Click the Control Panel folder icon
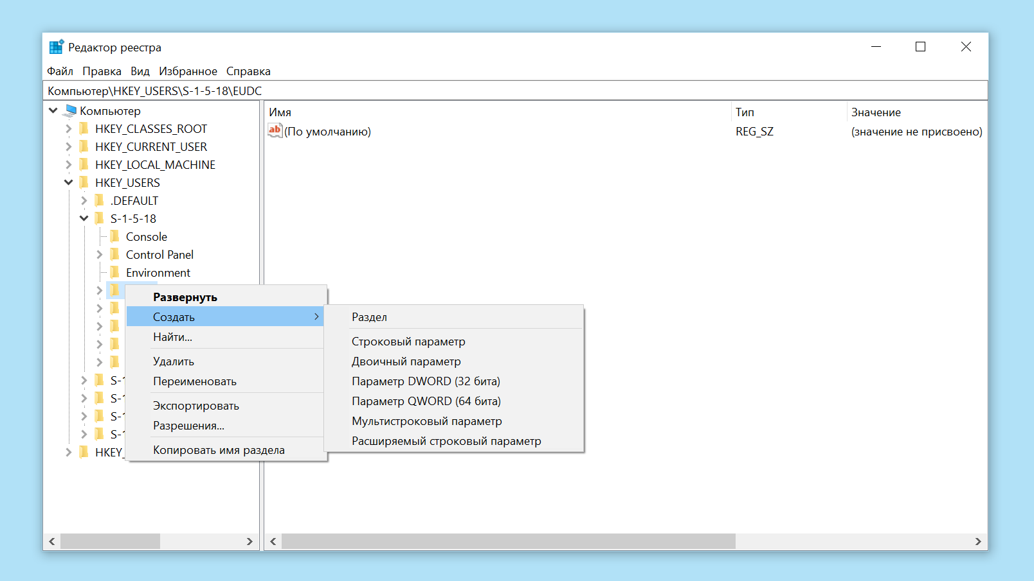This screenshot has width=1034, height=581. (x=115, y=254)
